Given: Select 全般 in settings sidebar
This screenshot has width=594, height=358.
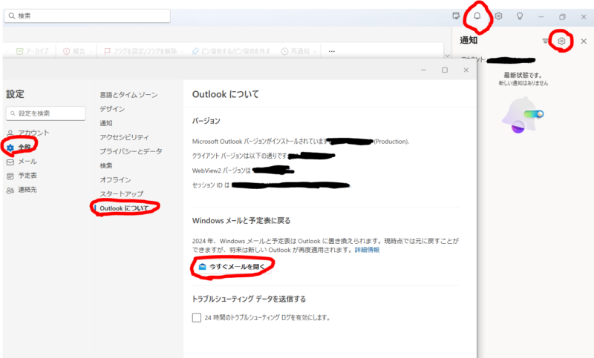Looking at the screenshot, I should (x=21, y=147).
